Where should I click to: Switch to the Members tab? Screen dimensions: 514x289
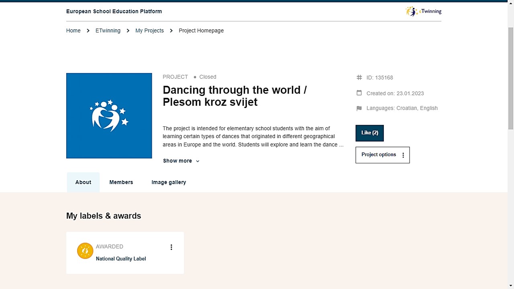pyautogui.click(x=121, y=182)
